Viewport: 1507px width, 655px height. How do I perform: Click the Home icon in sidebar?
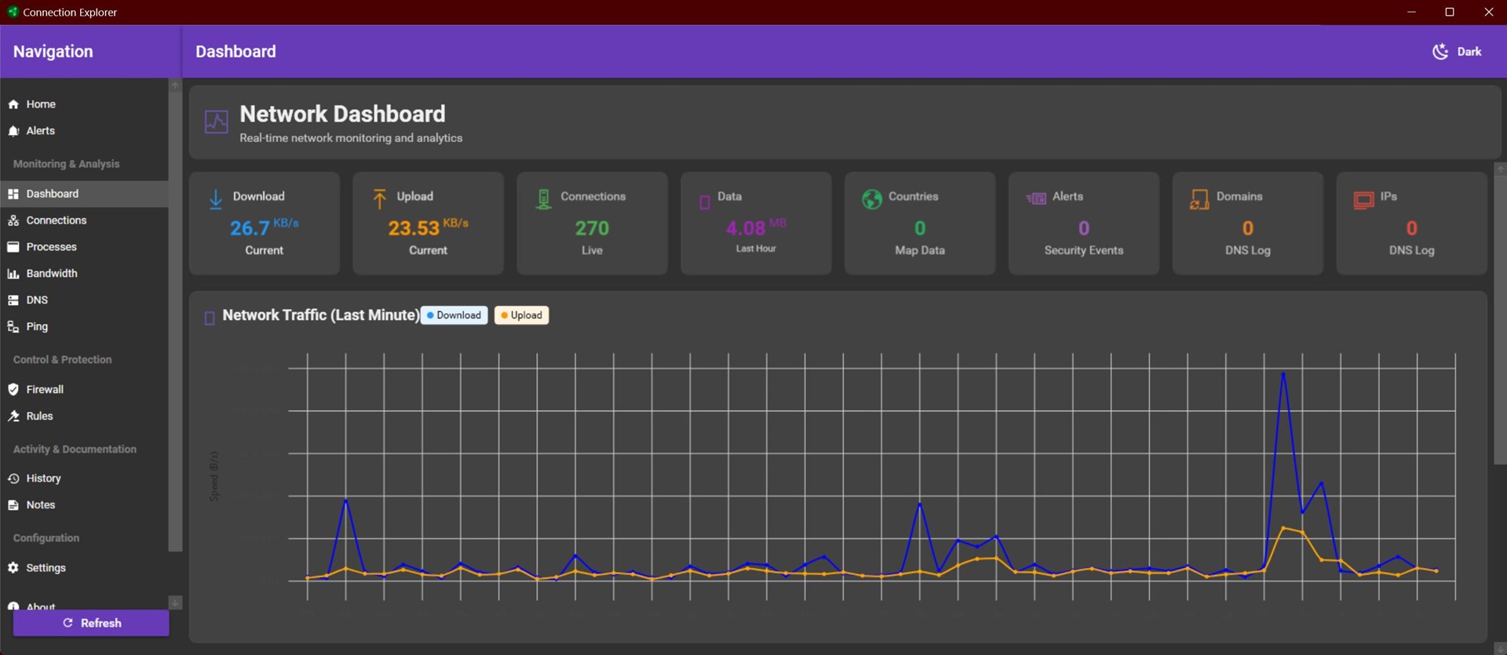tap(13, 104)
